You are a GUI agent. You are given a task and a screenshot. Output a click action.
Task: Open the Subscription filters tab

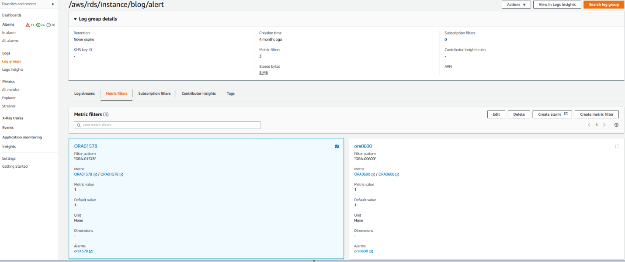point(154,93)
